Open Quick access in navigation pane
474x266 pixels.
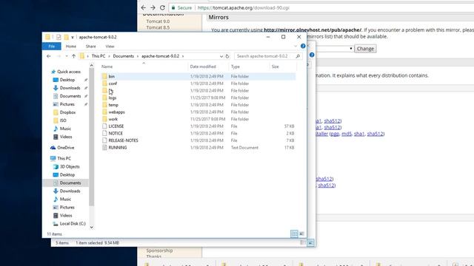[69, 72]
